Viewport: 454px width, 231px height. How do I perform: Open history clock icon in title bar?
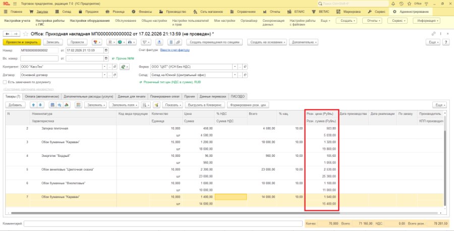401,4
